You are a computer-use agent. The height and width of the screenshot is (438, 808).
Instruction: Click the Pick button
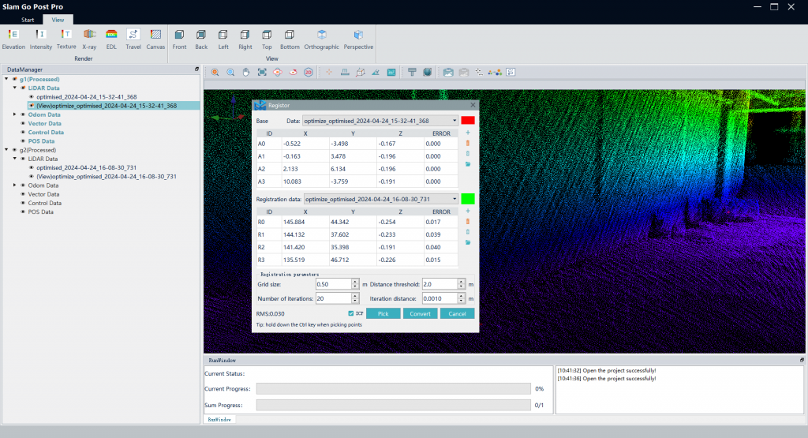383,313
